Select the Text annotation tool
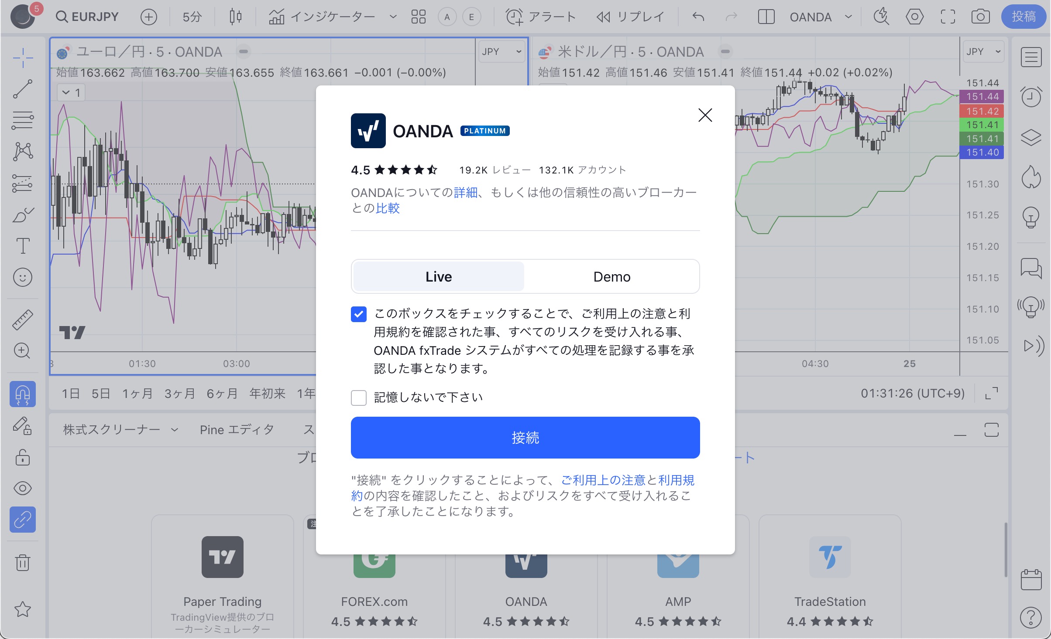Screen dimensions: 1051x639 (x=23, y=246)
